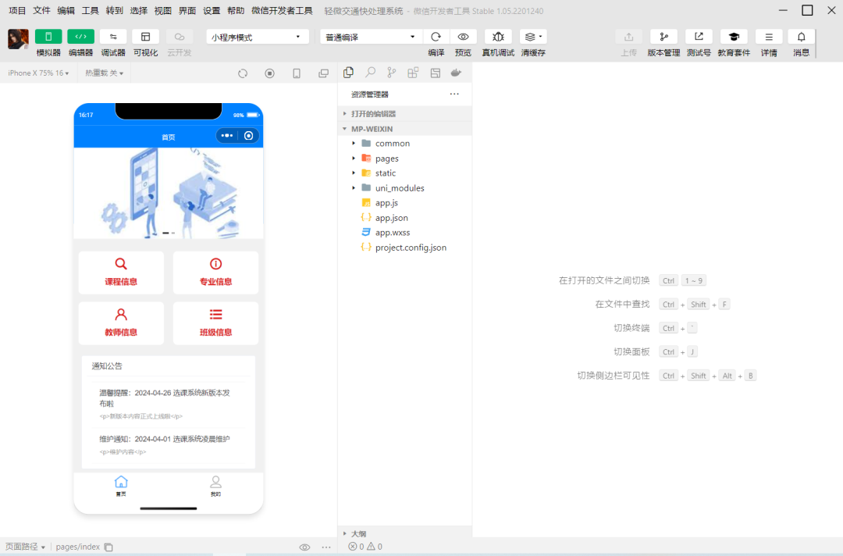This screenshot has height=556, width=843.
Task: Toggle the eye visibility icon in status bar
Action: tap(304, 547)
